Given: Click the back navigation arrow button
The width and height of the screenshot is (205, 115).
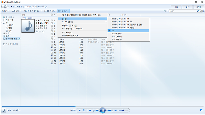Looking at the screenshot, I should tap(3, 7).
